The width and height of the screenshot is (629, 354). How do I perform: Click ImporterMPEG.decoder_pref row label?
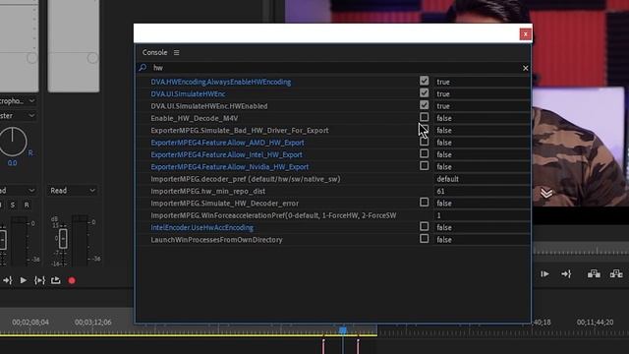tap(245, 179)
